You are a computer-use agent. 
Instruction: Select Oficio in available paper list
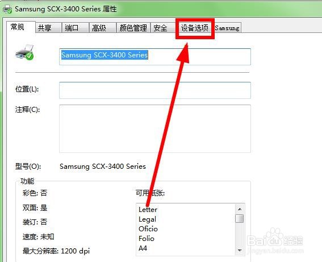coord(148,228)
